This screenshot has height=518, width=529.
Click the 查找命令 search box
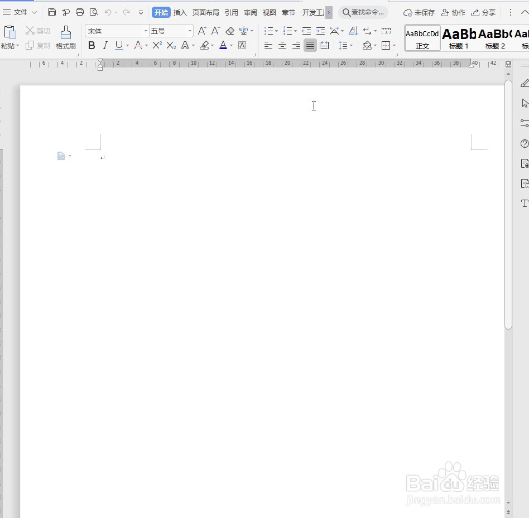[x=363, y=12]
